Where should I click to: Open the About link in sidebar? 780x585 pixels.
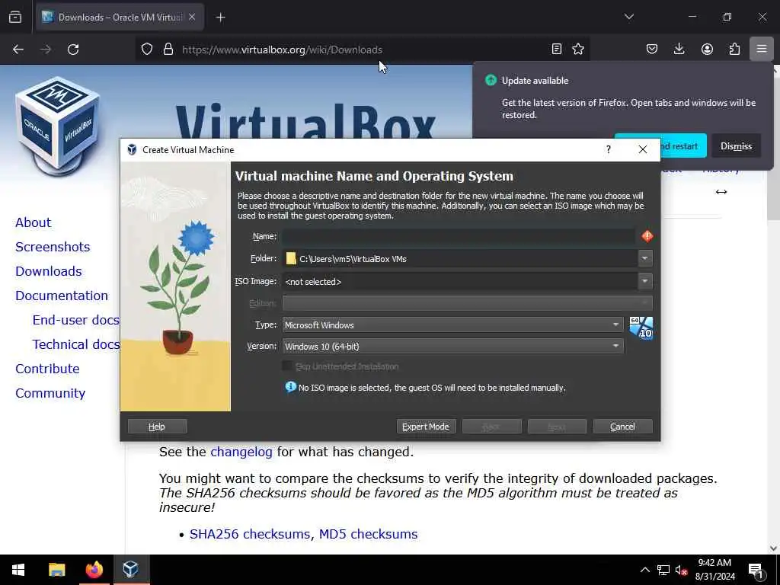(x=34, y=222)
